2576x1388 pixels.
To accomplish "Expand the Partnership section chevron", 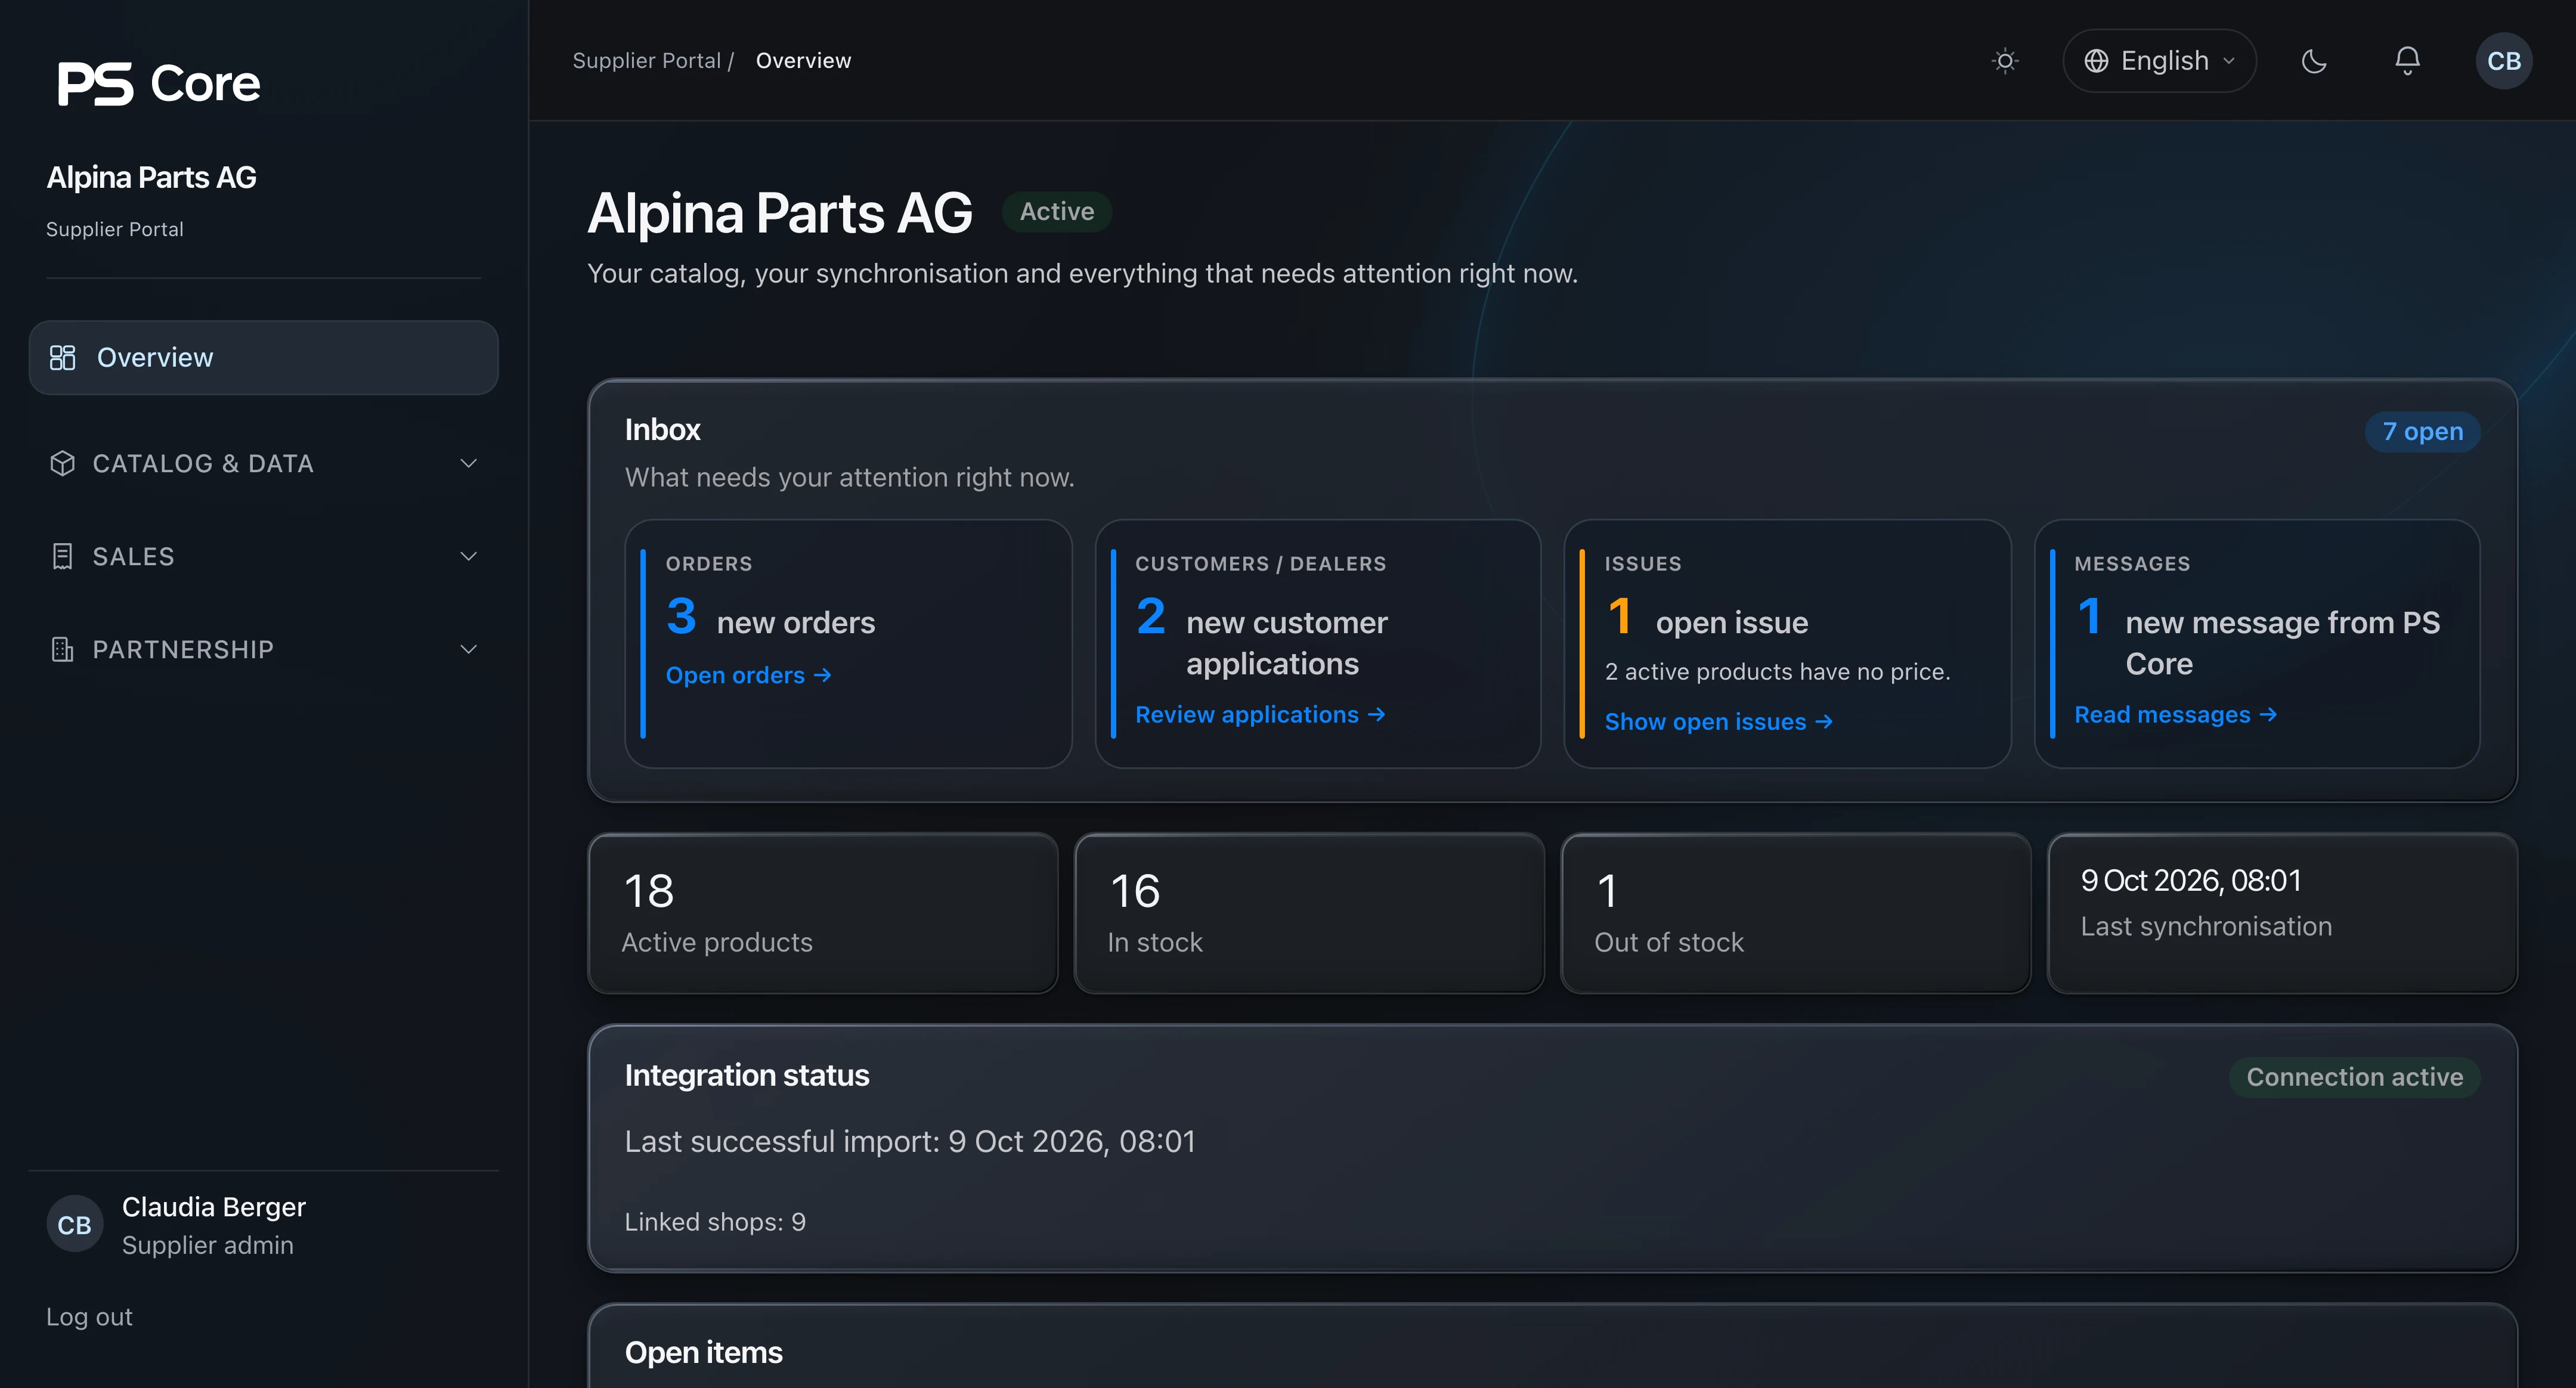I will tap(468, 649).
